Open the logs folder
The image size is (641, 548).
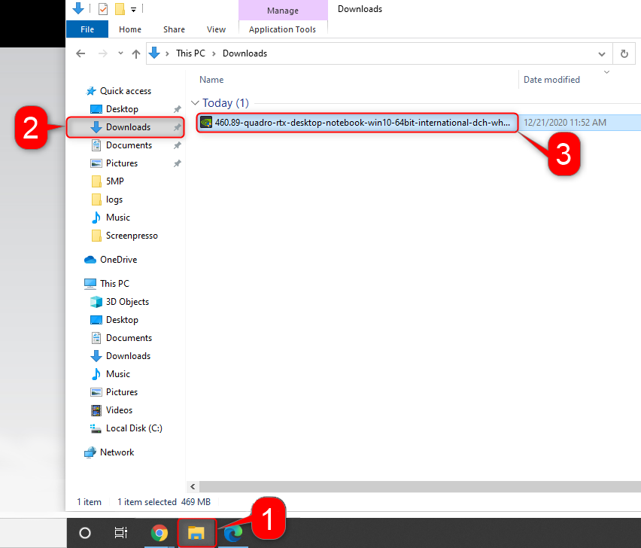pos(114,199)
